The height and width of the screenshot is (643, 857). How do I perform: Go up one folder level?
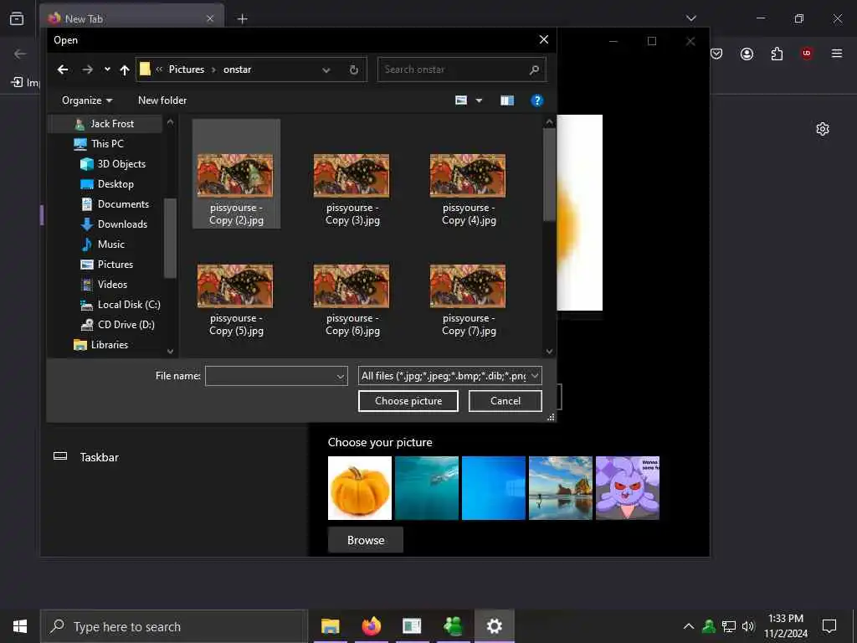pos(125,69)
